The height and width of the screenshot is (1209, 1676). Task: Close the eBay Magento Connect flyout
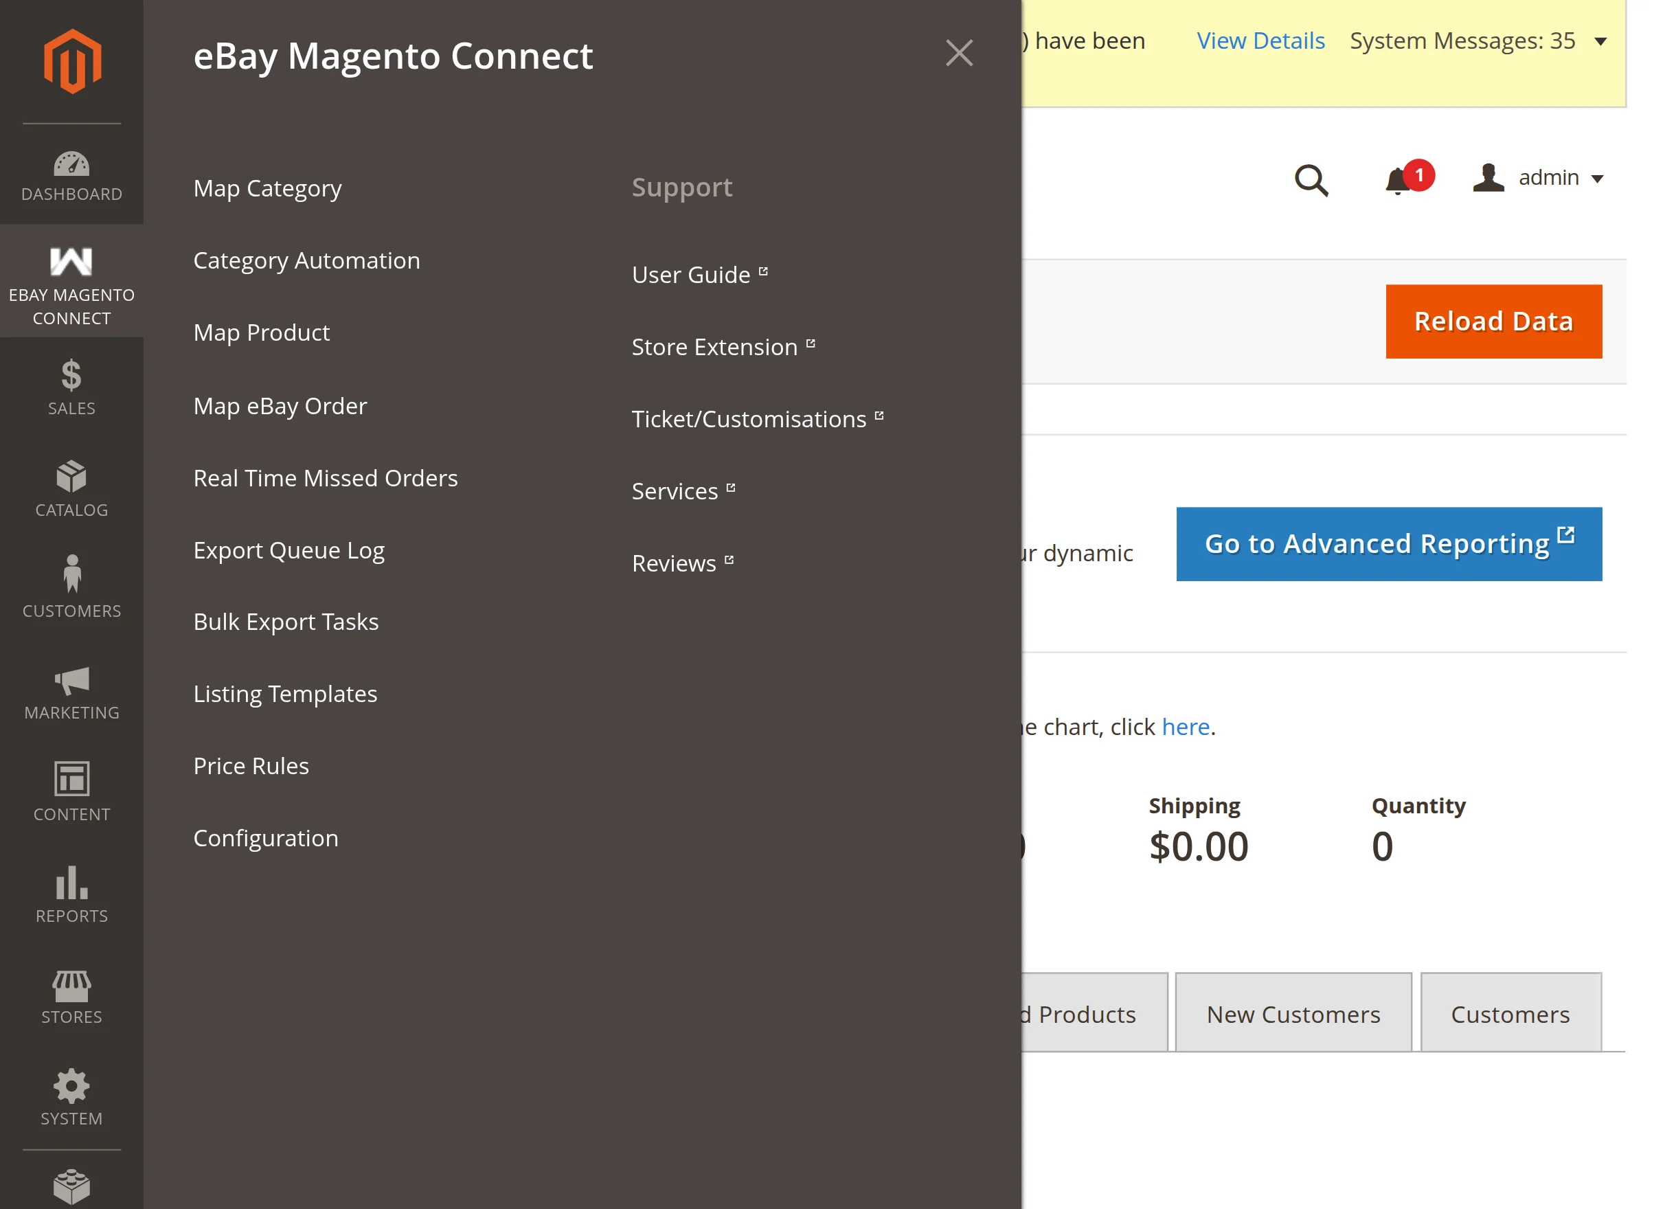click(x=959, y=53)
